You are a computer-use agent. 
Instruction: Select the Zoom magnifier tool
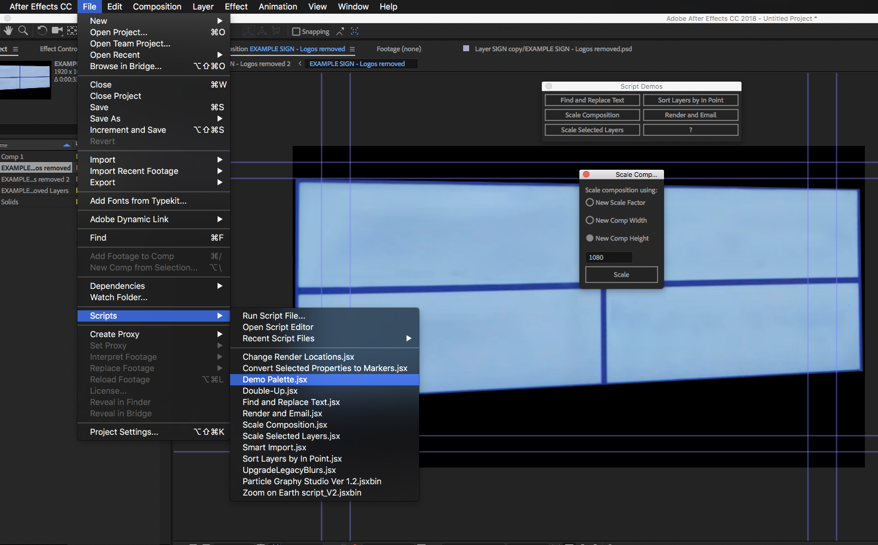23,30
